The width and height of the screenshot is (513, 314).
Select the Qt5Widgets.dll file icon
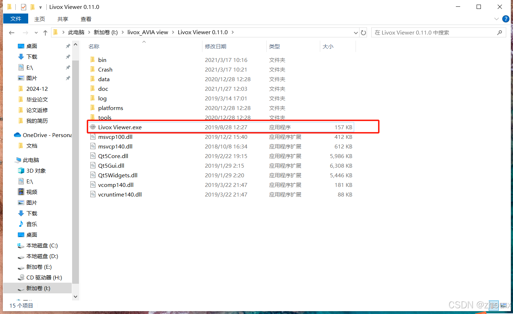click(93, 175)
